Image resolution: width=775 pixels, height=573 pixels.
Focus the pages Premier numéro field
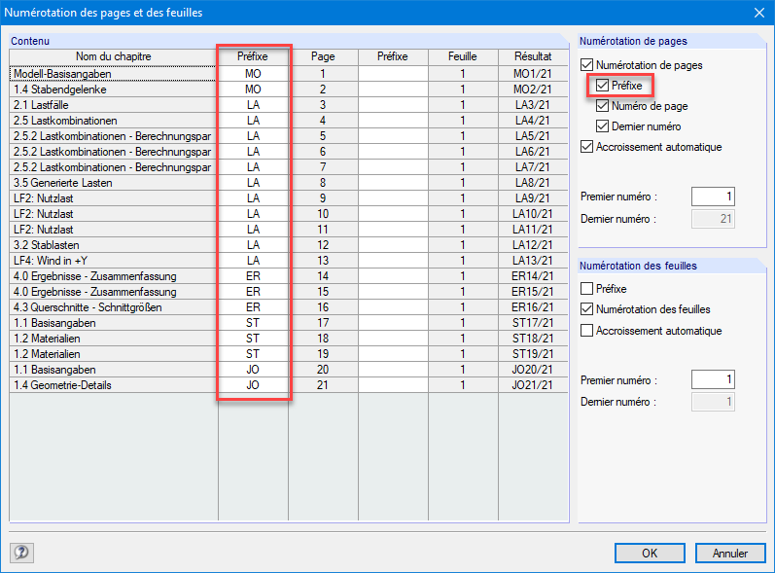pyautogui.click(x=713, y=197)
